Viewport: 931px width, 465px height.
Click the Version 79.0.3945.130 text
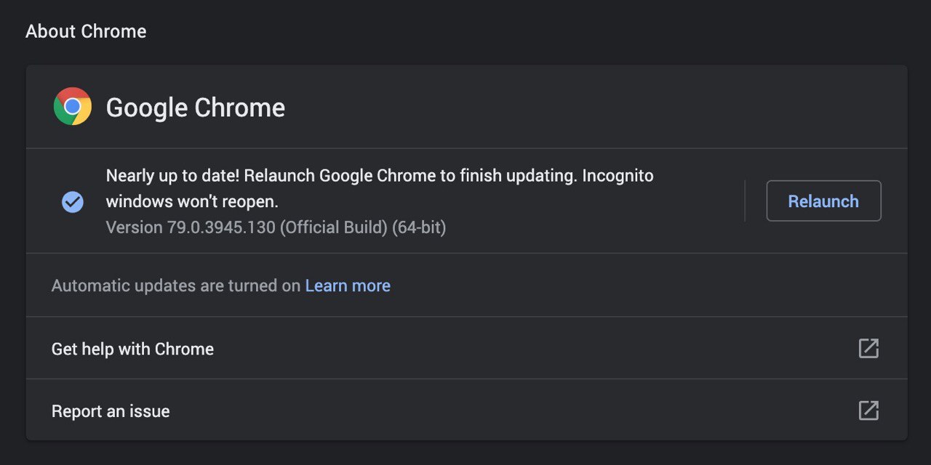(x=191, y=227)
